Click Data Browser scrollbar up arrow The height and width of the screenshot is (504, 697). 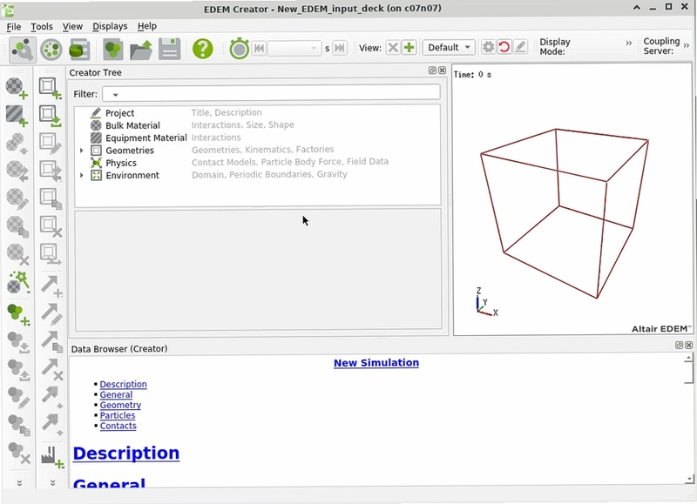(689, 358)
